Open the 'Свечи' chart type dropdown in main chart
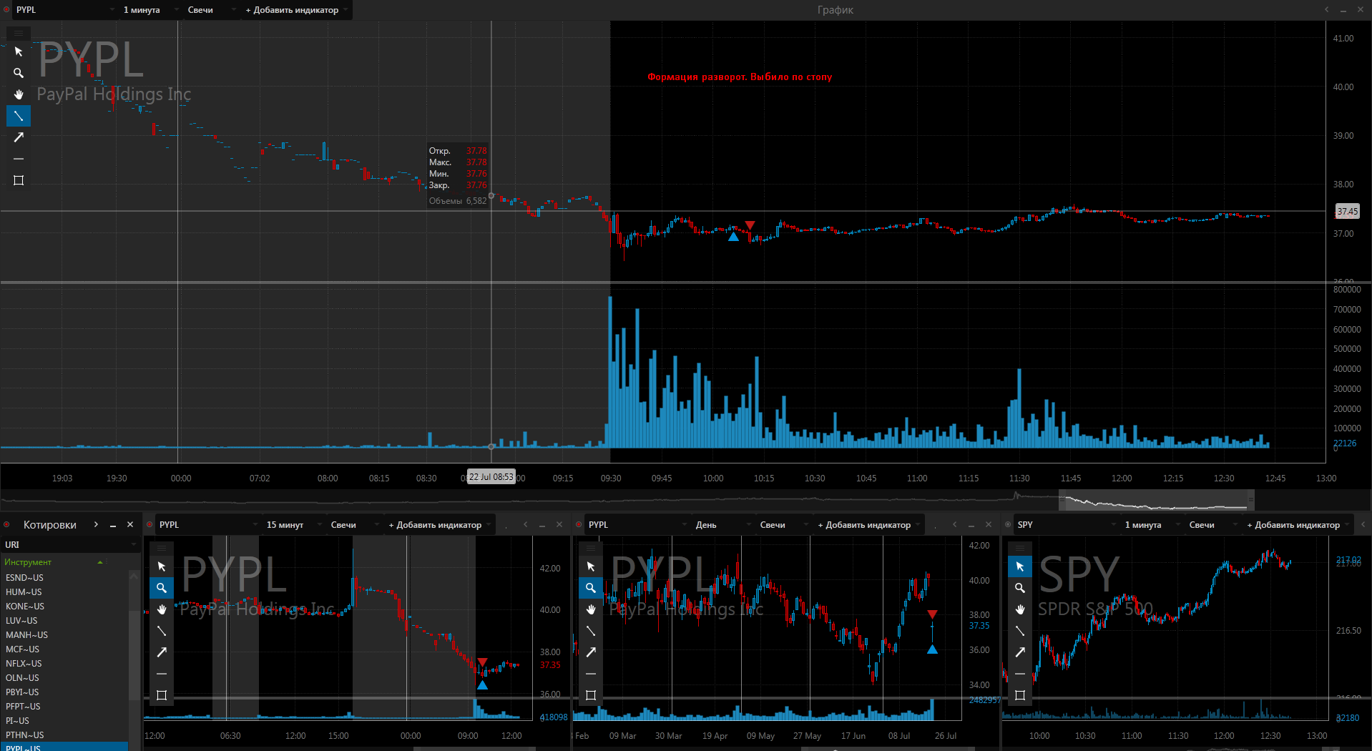The width and height of the screenshot is (1372, 751). coord(211,10)
